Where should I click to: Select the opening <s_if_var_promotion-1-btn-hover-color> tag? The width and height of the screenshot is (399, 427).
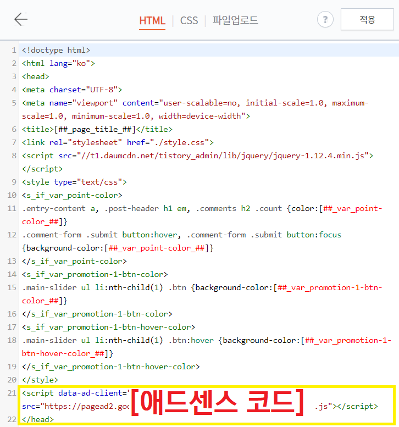pyautogui.click(x=108, y=327)
